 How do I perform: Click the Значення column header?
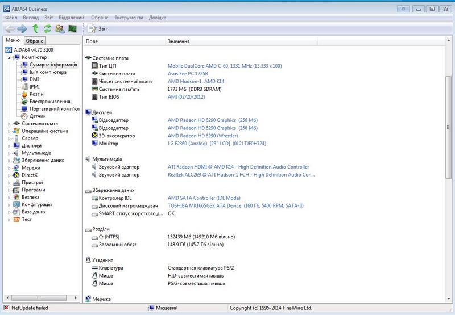click(179, 41)
